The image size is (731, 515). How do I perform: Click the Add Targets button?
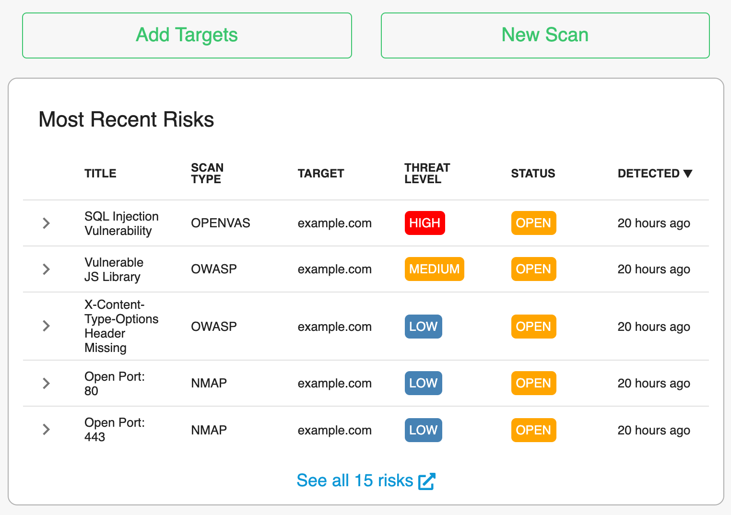(x=187, y=35)
